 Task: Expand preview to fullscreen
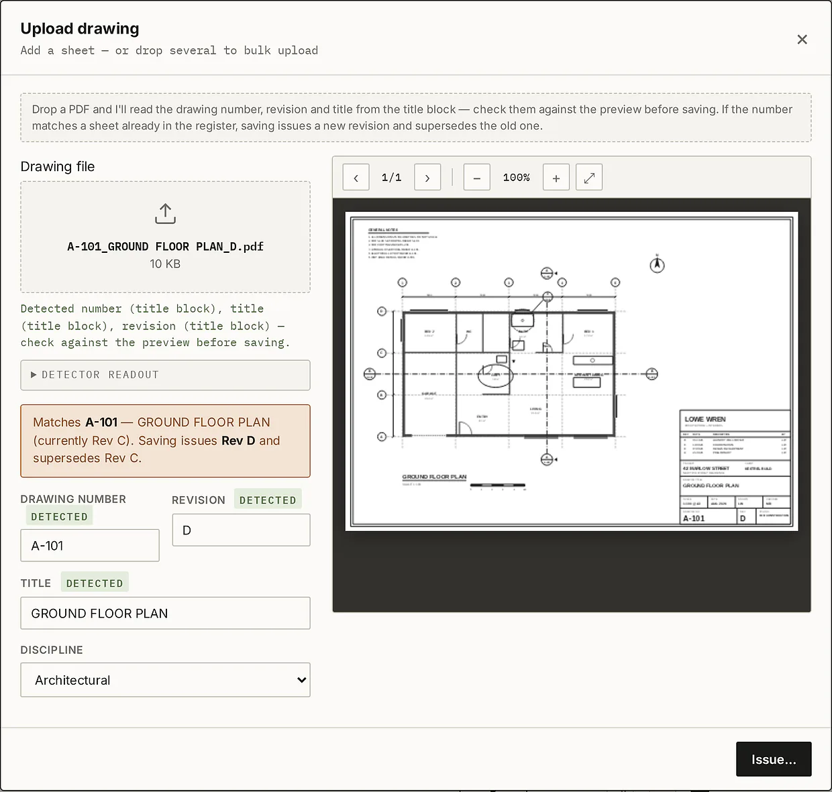(589, 177)
